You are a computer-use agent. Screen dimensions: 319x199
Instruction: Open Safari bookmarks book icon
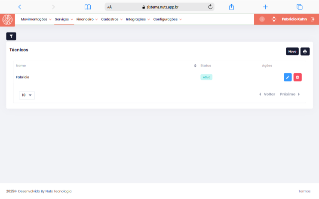[x=88, y=7]
